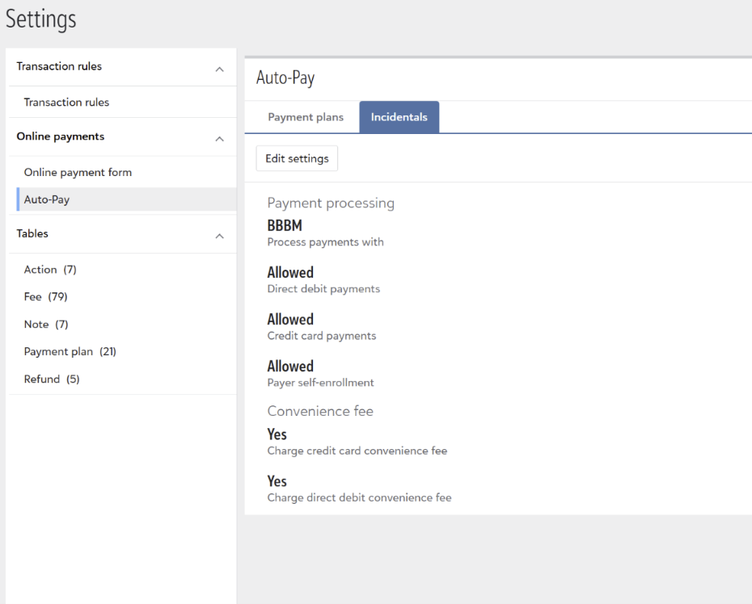This screenshot has height=604, width=752.
Task: Click the Edit settings button
Action: (297, 158)
